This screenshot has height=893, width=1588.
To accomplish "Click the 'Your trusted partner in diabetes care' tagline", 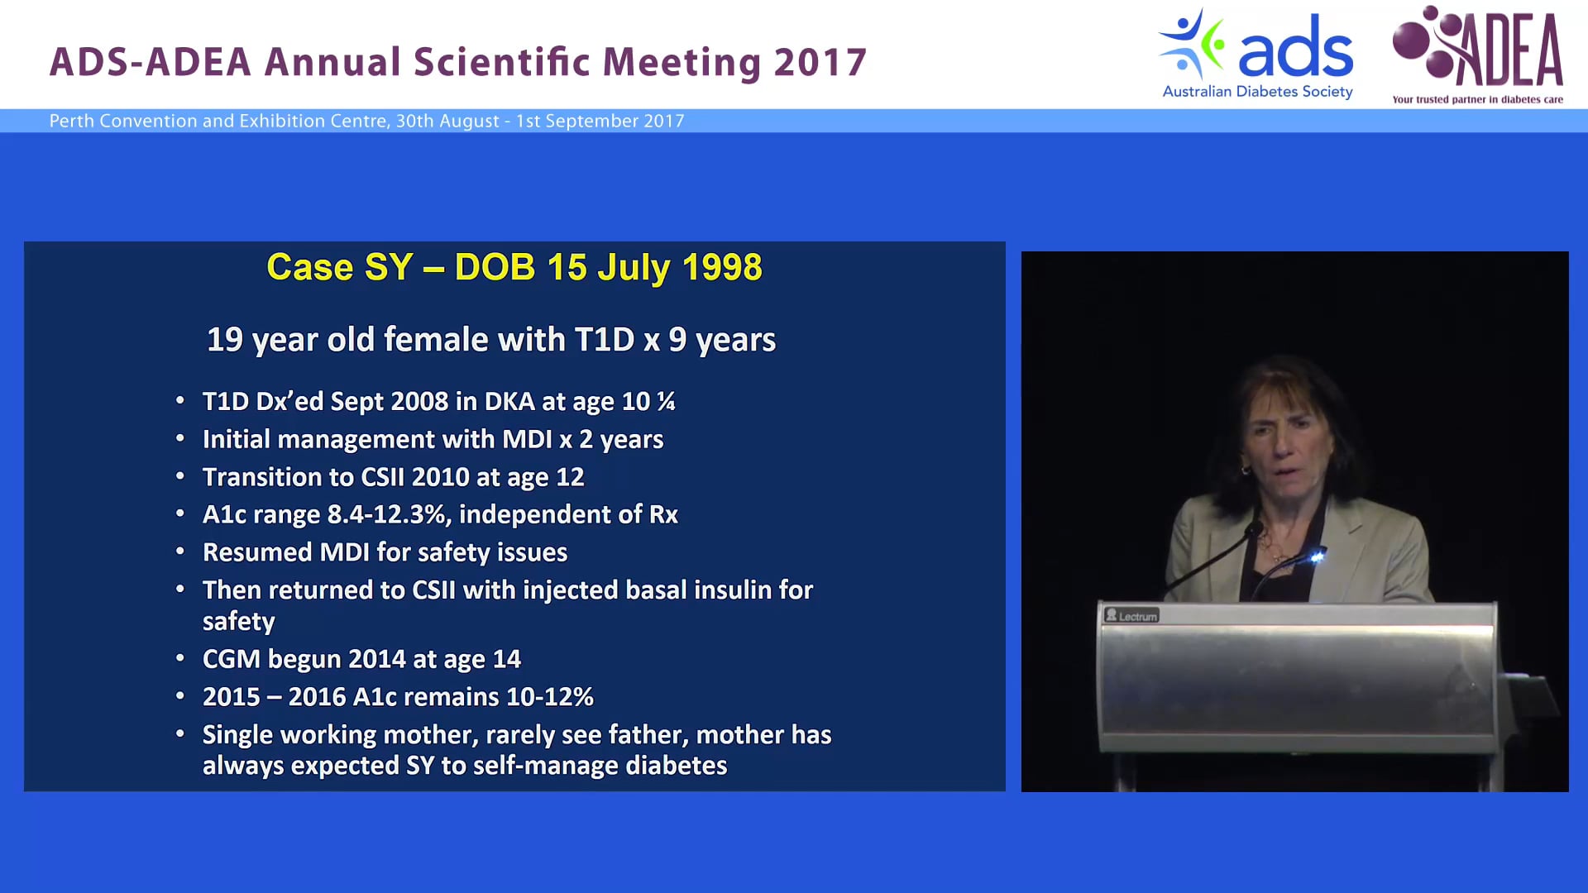I will coord(1477,101).
